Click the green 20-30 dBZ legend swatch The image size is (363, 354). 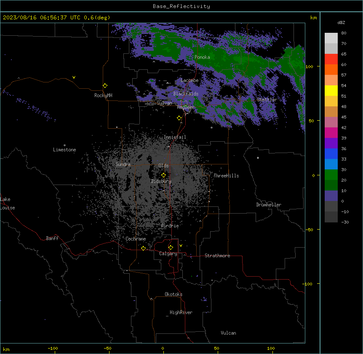click(331, 175)
